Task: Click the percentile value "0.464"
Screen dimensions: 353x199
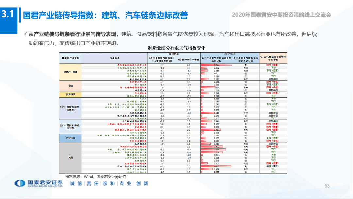Action: tap(216, 88)
